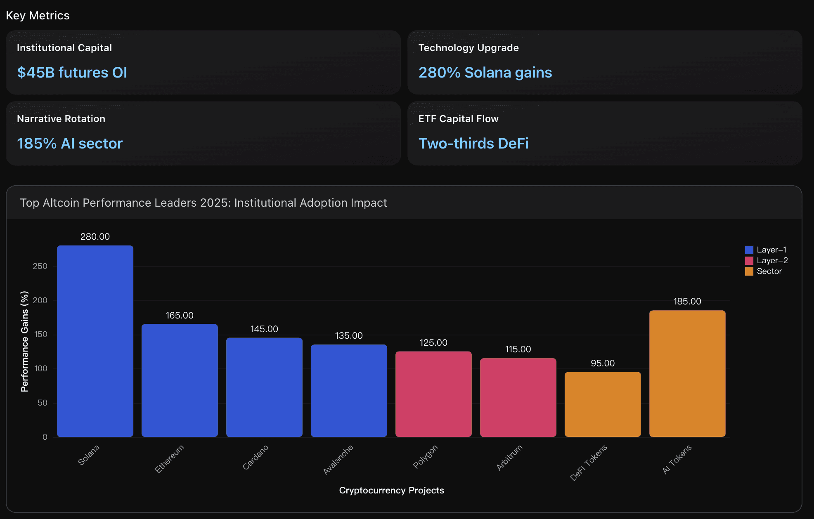Click the 185.00 data label
Viewport: 814px width, 519px height.
coord(687,302)
